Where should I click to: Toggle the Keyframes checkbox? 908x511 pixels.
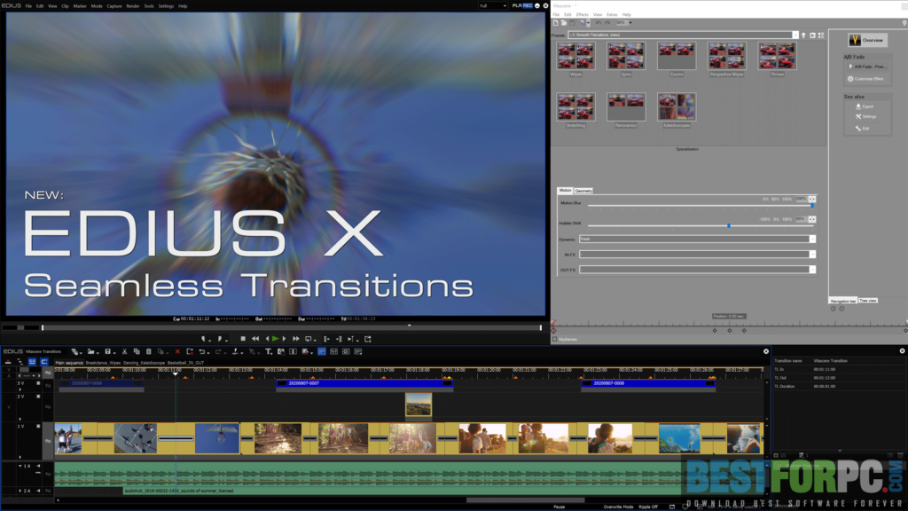click(x=555, y=339)
